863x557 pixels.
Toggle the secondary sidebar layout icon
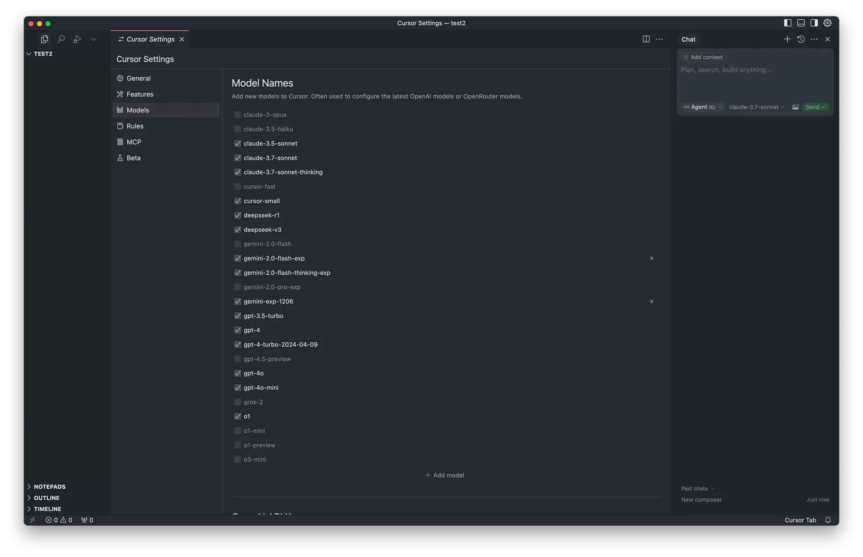(814, 23)
